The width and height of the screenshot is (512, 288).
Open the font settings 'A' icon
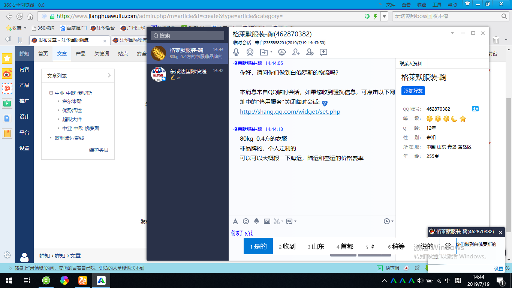coord(235,221)
